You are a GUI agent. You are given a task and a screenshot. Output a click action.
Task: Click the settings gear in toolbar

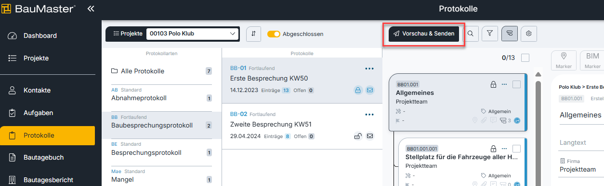pyautogui.click(x=529, y=34)
